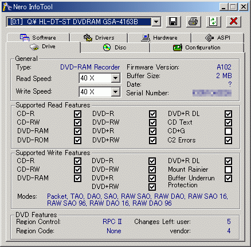Expand the Read Speed dropdown
251x247 pixels.
(116, 78)
